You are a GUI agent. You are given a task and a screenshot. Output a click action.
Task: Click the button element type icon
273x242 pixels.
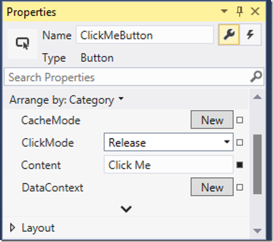pos(22,43)
